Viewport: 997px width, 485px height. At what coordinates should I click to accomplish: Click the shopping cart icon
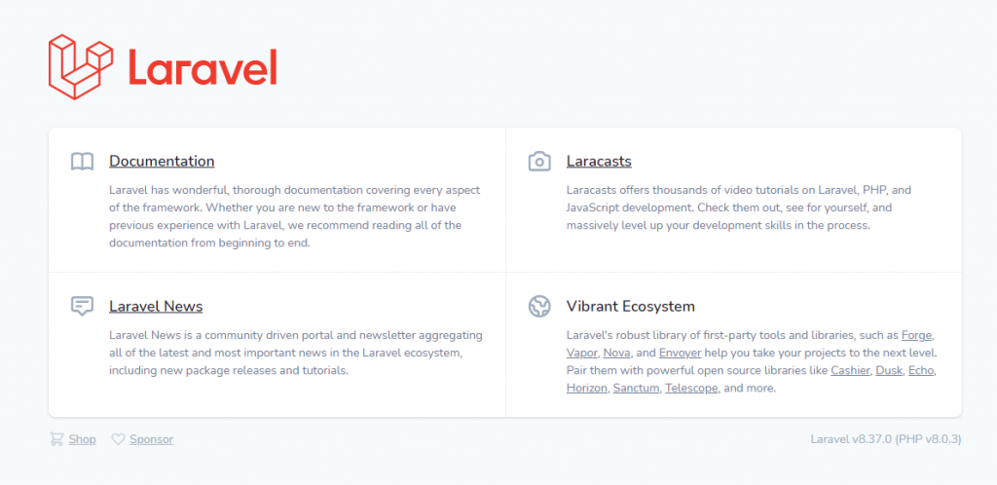(x=56, y=439)
